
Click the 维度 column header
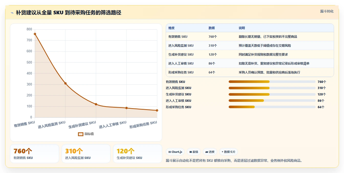[x=171, y=28]
